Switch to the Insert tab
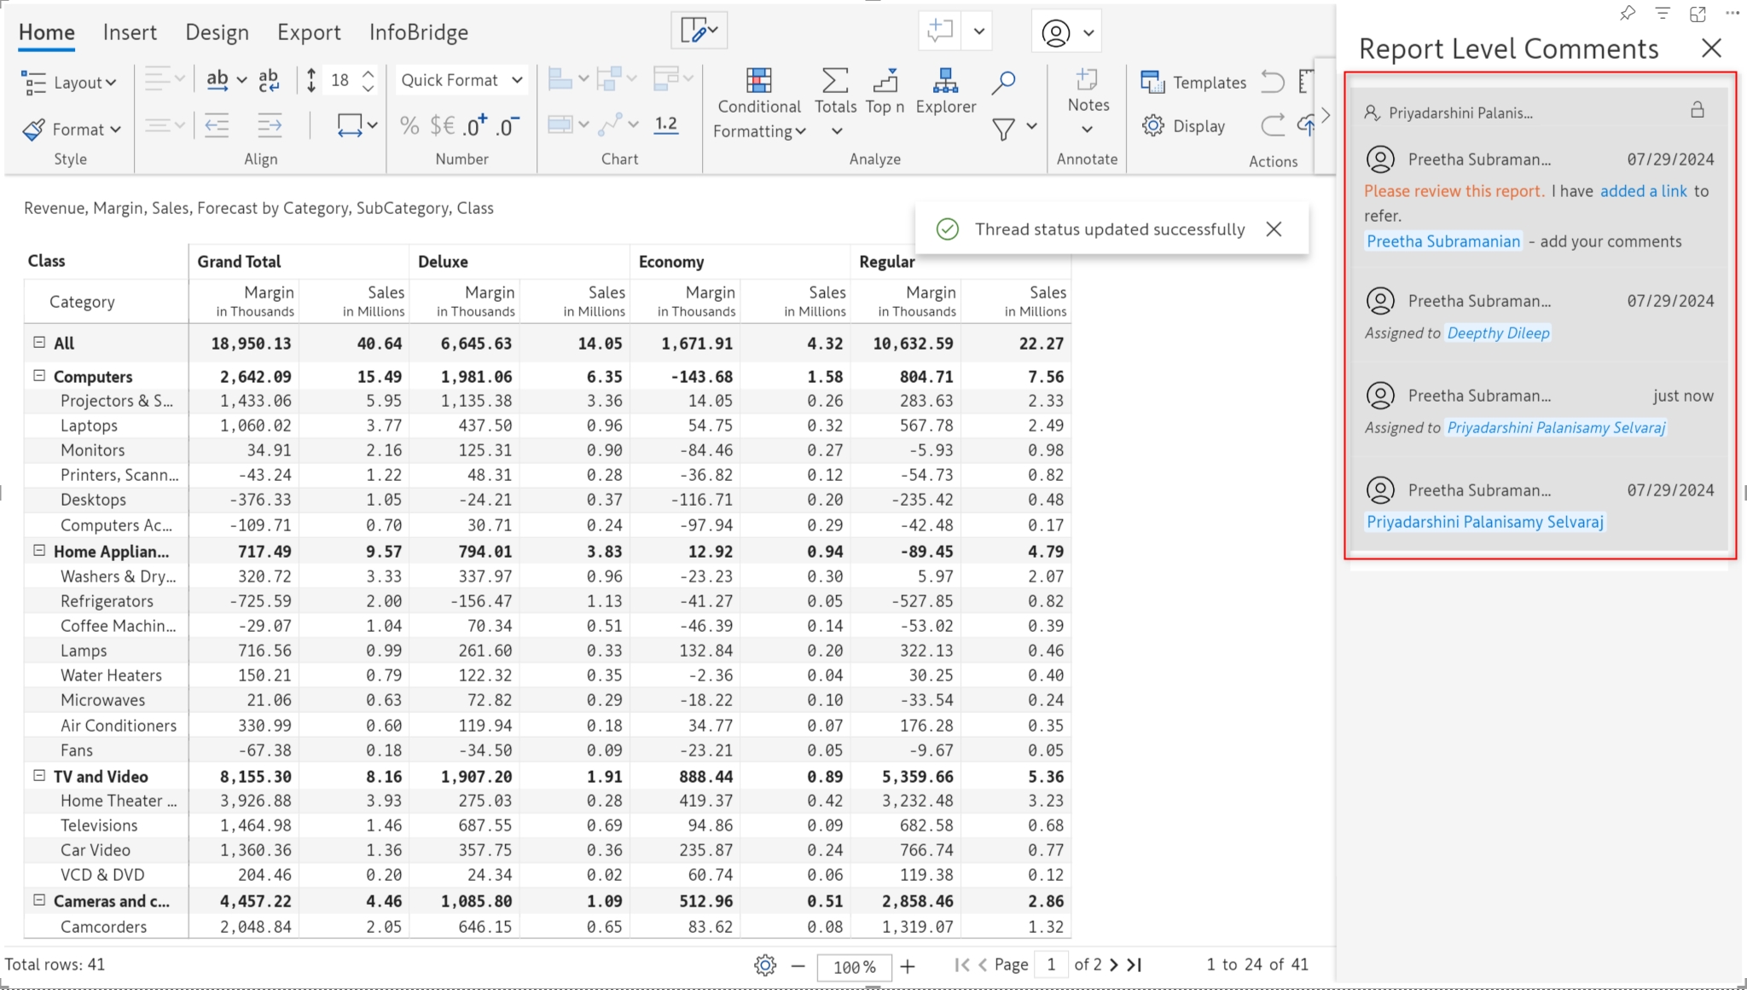Image resolution: width=1747 pixels, height=990 pixels. coord(130,32)
